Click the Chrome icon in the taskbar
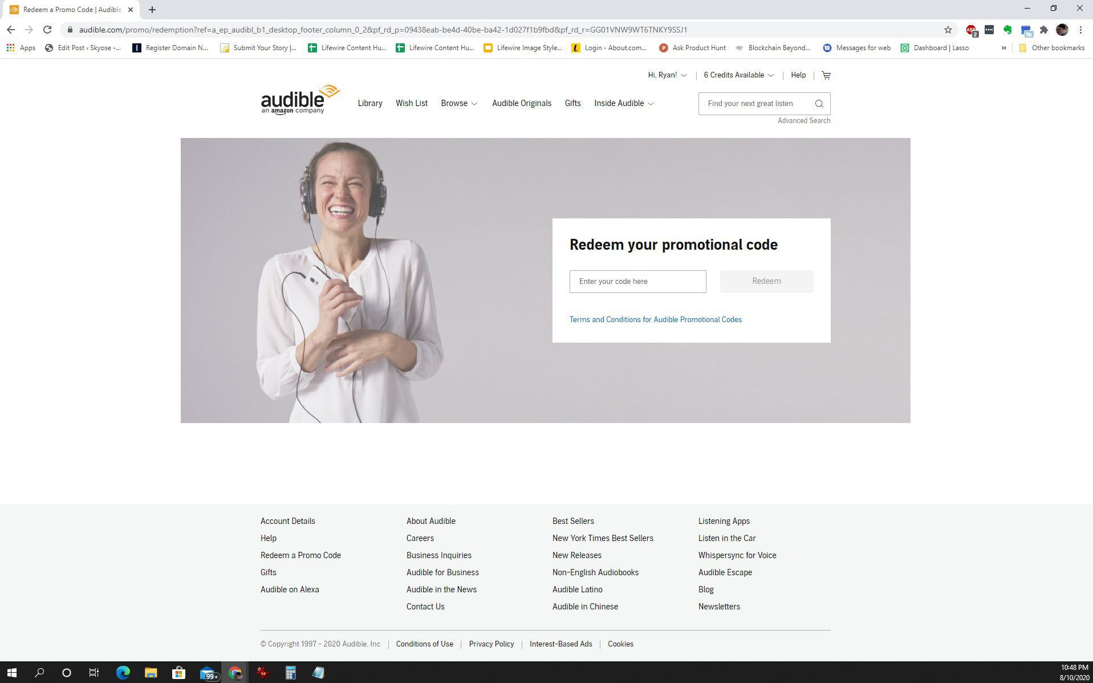This screenshot has width=1093, height=683. coord(235,673)
